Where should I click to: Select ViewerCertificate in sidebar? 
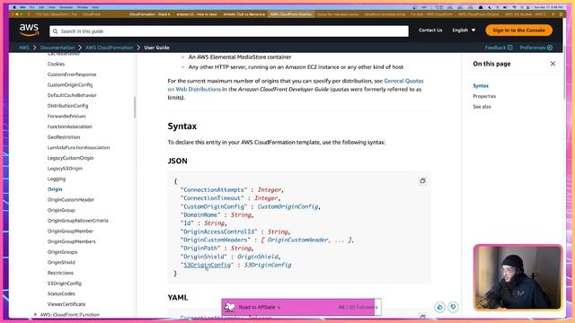pos(66,304)
